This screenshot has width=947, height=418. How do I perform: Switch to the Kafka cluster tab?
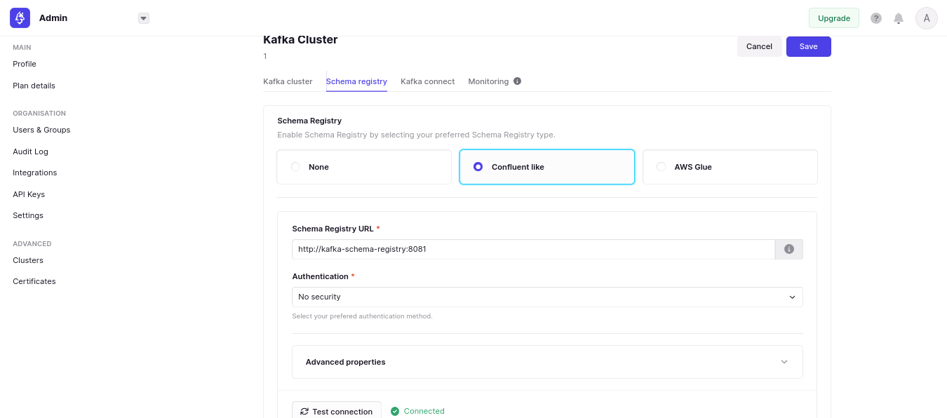pos(288,81)
